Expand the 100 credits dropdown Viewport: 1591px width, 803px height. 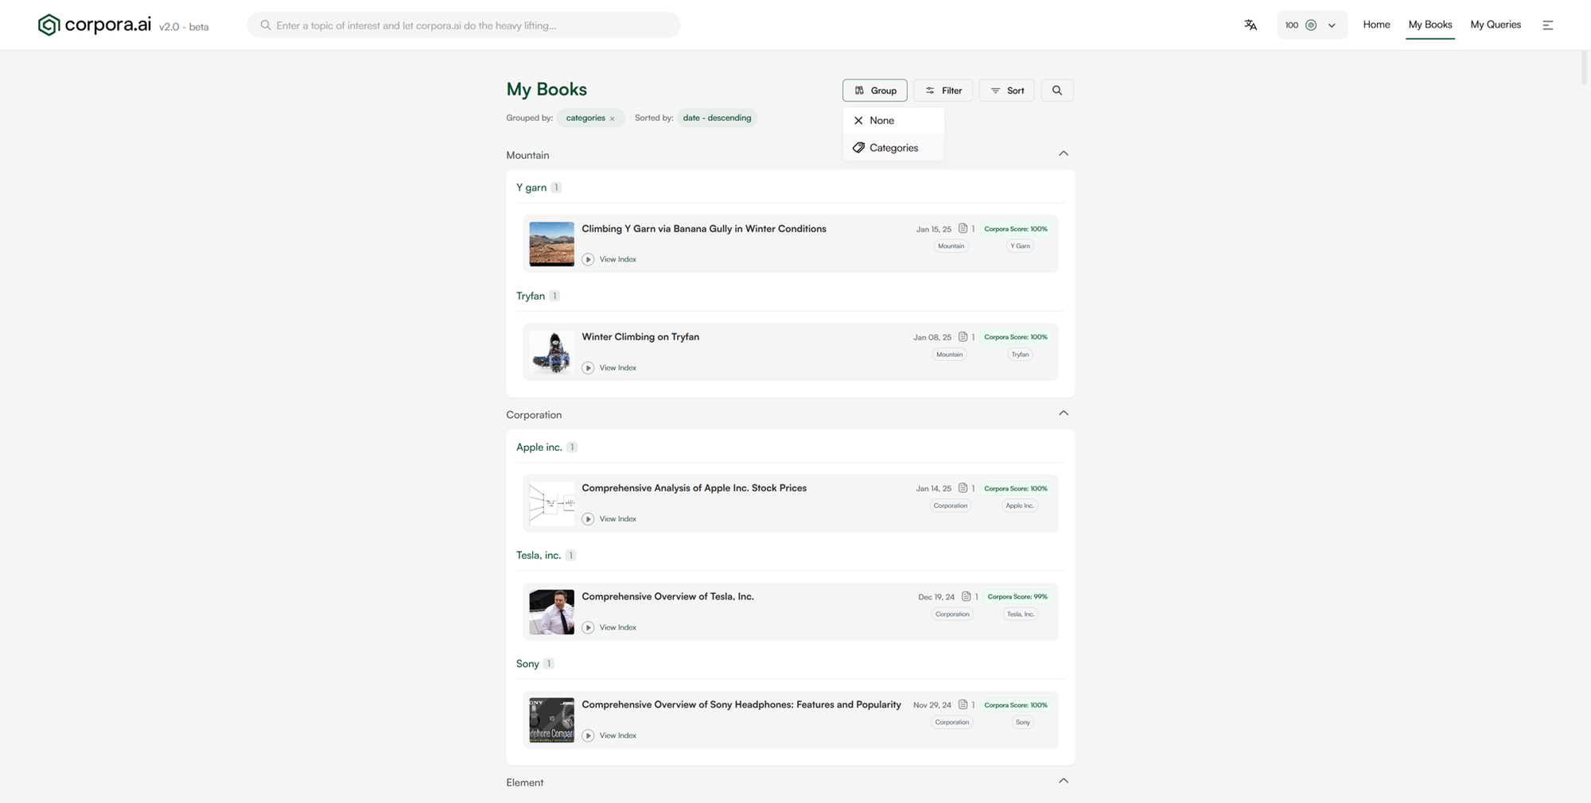tap(1331, 25)
